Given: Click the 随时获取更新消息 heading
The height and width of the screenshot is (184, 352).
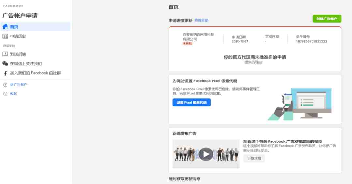Looking at the screenshot, I should pyautogui.click(x=184, y=179).
